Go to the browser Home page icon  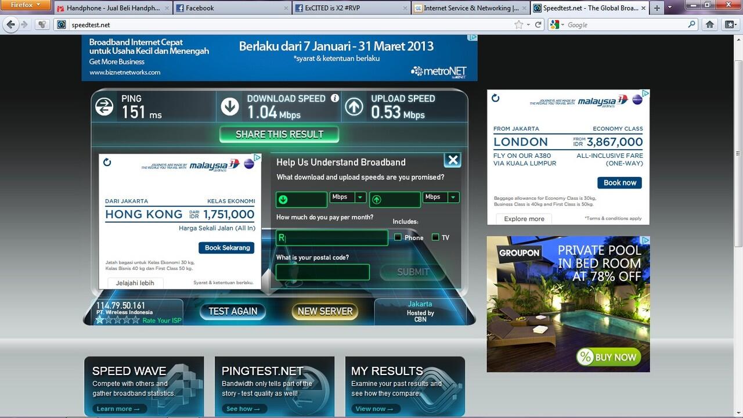pyautogui.click(x=709, y=24)
